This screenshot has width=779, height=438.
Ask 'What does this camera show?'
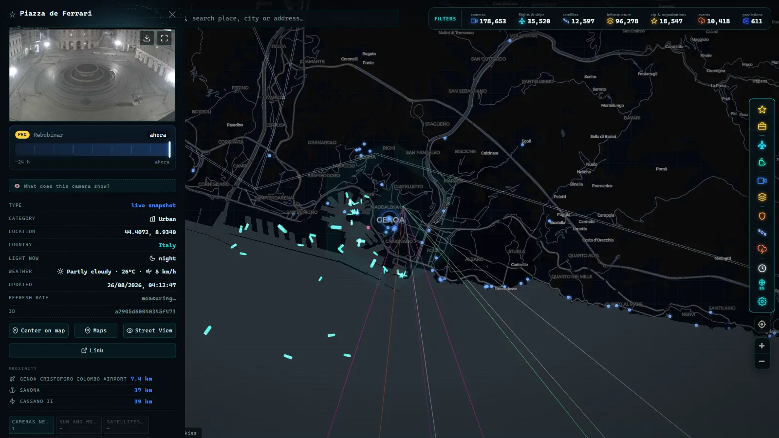93,186
